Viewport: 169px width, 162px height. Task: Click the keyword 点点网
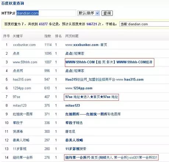click(18, 71)
